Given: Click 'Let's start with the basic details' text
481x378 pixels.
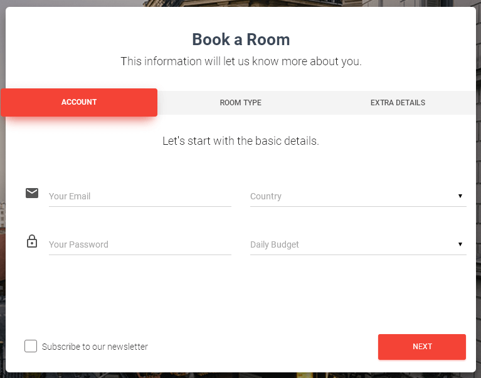Looking at the screenshot, I should pos(241,141).
